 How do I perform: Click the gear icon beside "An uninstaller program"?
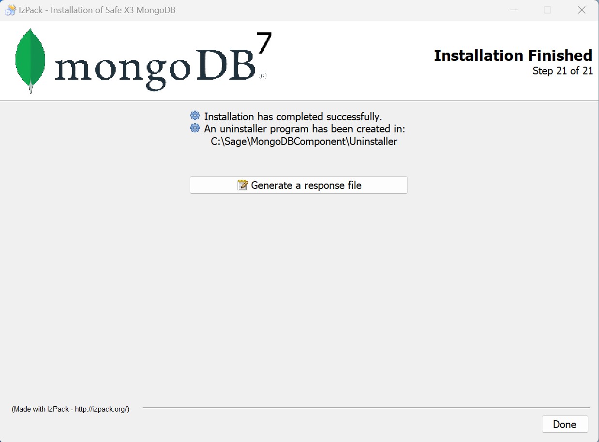[x=195, y=128]
